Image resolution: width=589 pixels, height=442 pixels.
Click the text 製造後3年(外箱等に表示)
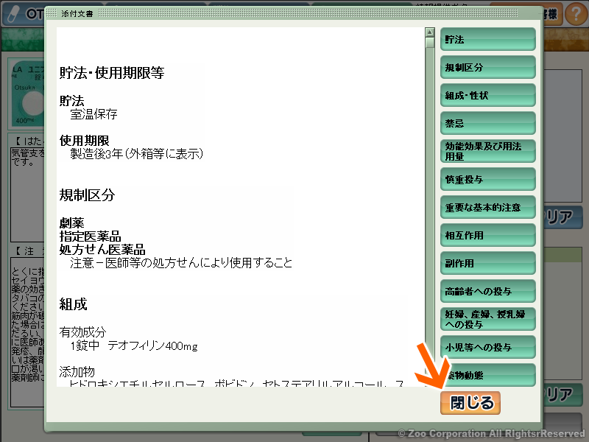point(137,154)
